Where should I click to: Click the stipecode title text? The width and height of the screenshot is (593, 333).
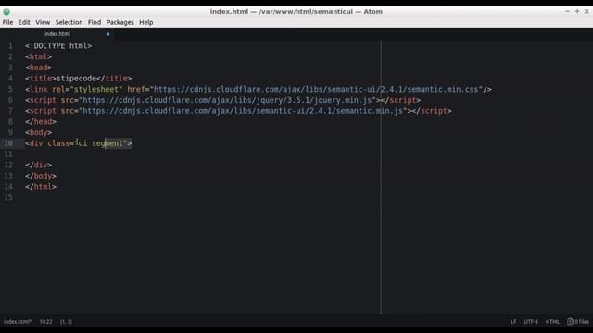tap(76, 79)
